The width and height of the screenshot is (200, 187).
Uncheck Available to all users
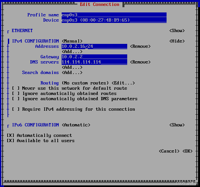click(41, 140)
